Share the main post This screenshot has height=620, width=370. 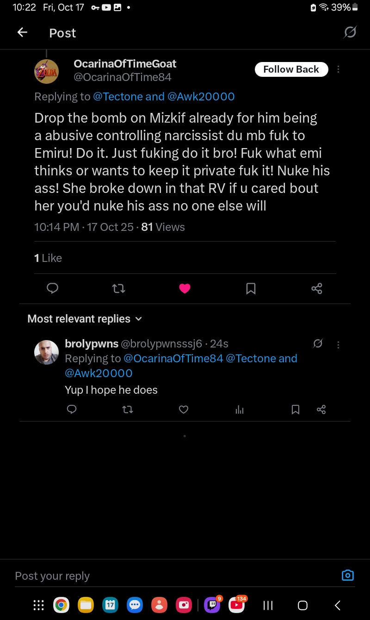pos(317,289)
